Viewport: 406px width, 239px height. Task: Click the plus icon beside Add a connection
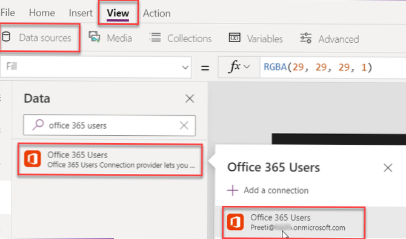pyautogui.click(x=233, y=190)
